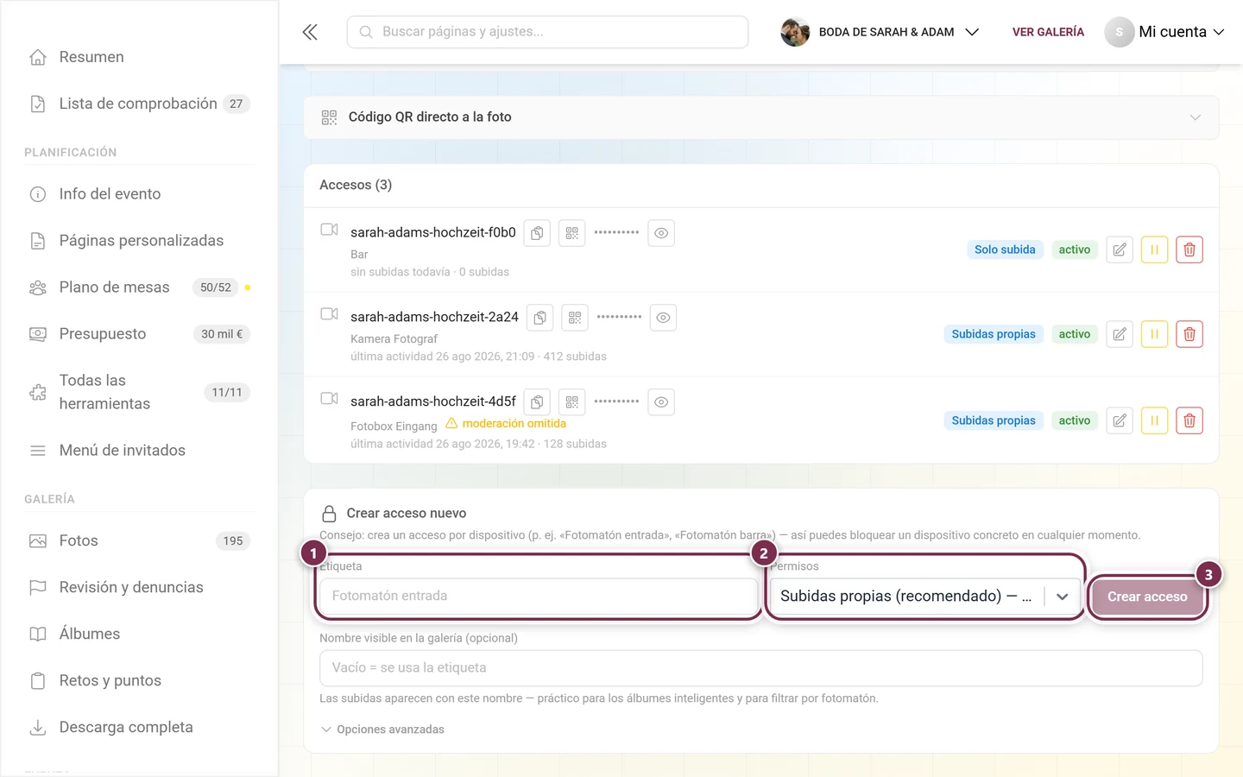The width and height of the screenshot is (1243, 777).
Task: Delete the Bar access
Action: 1189,250
